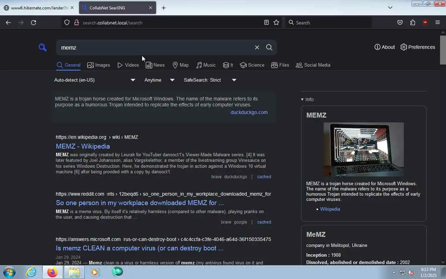Click the Firefox Search box
This screenshot has width=446, height=279.
coord(329,23)
